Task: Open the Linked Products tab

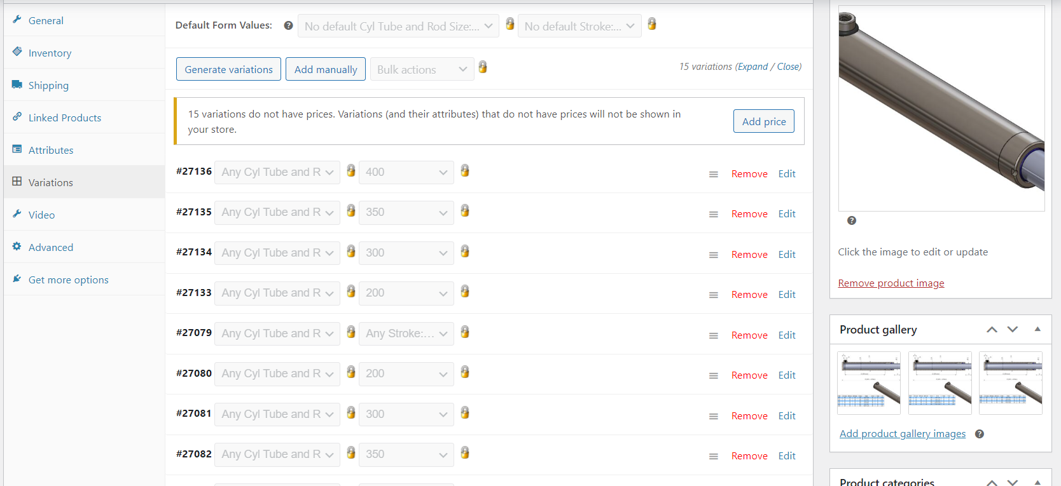Action: pyautogui.click(x=84, y=118)
